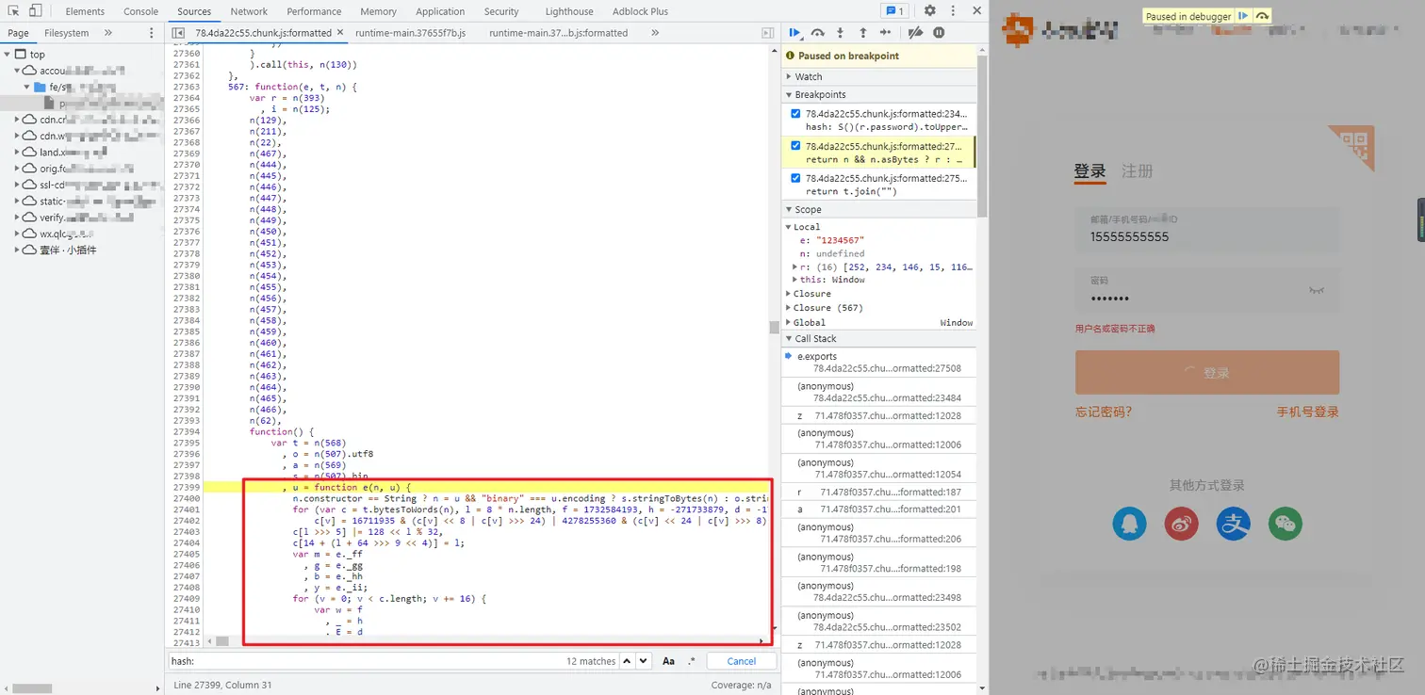Show more open file tabs chevron
The height and width of the screenshot is (695, 1425).
point(655,33)
